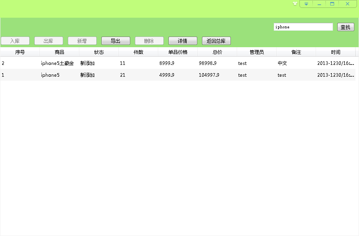Sort by the 总价 column header
Screen dimensions: 359x236
pyautogui.click(x=217, y=52)
